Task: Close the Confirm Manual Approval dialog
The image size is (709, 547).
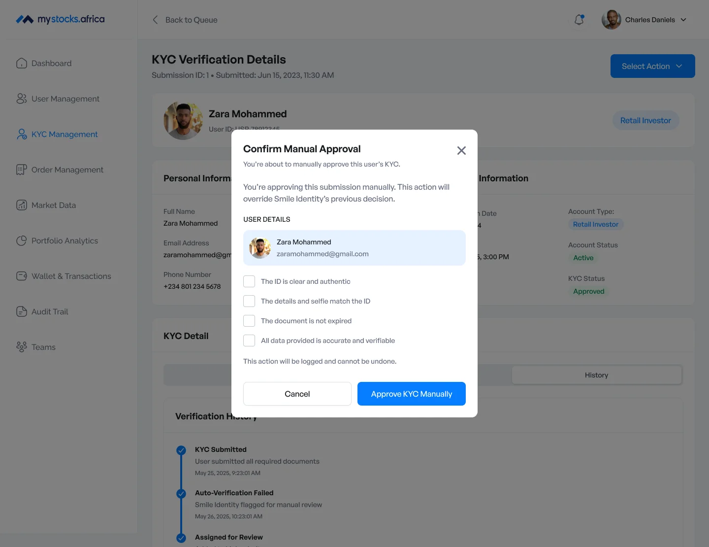Action: click(461, 150)
